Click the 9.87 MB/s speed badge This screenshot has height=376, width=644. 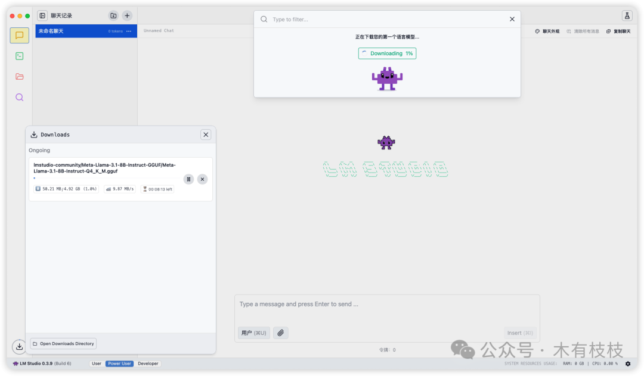(x=119, y=189)
